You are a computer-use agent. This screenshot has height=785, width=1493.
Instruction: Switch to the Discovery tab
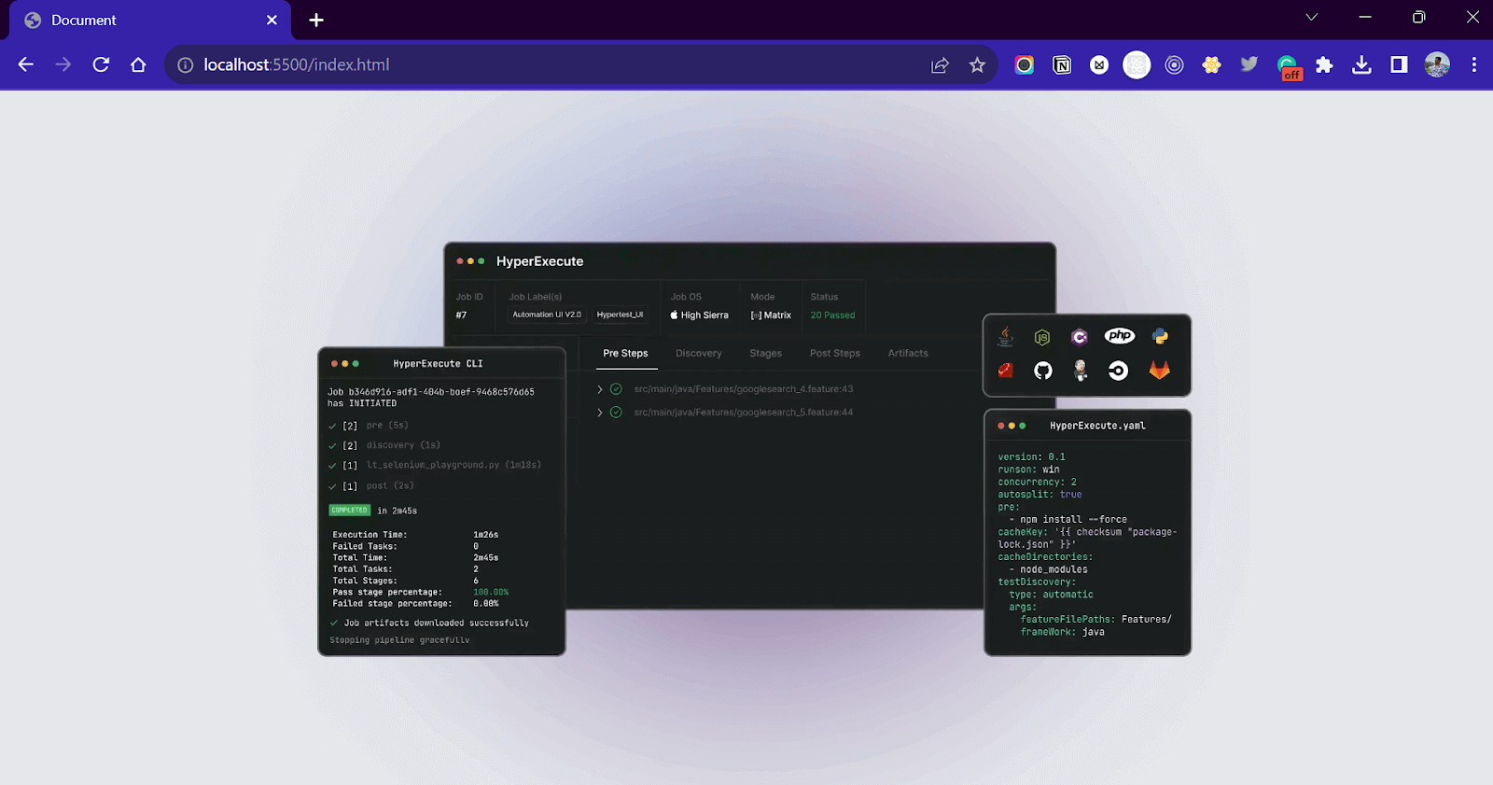tap(698, 354)
